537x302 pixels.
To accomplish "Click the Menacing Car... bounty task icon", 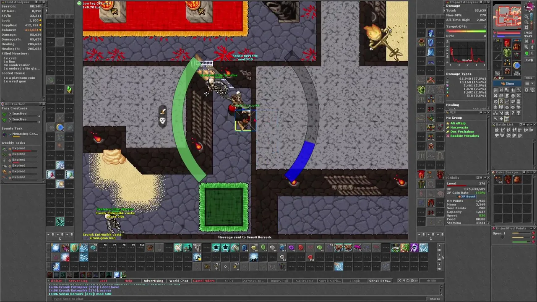I will pyautogui.click(x=5, y=134).
